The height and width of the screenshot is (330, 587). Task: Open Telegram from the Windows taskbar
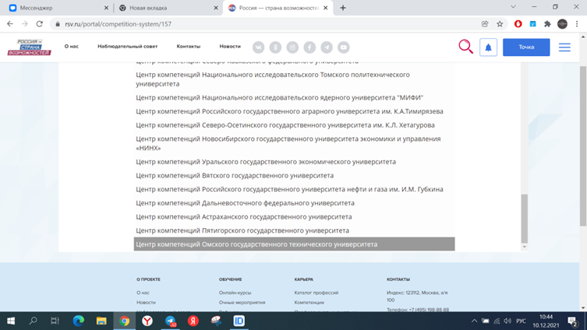tap(170, 321)
